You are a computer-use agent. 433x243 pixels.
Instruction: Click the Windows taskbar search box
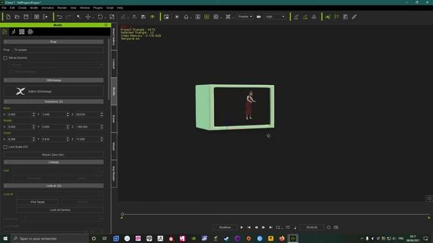point(49,238)
